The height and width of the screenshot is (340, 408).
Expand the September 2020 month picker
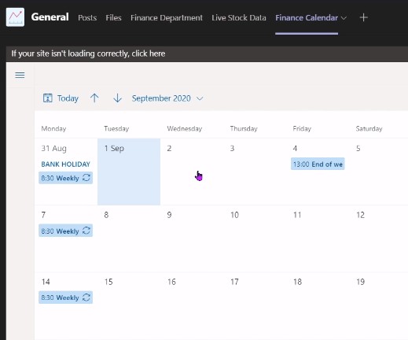click(167, 98)
